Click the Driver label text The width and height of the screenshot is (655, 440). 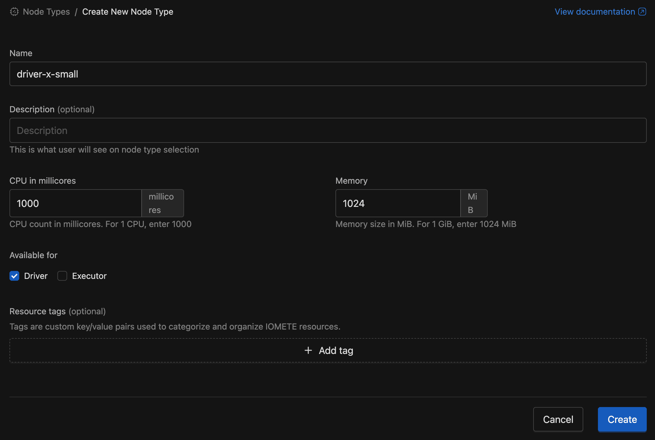point(36,276)
